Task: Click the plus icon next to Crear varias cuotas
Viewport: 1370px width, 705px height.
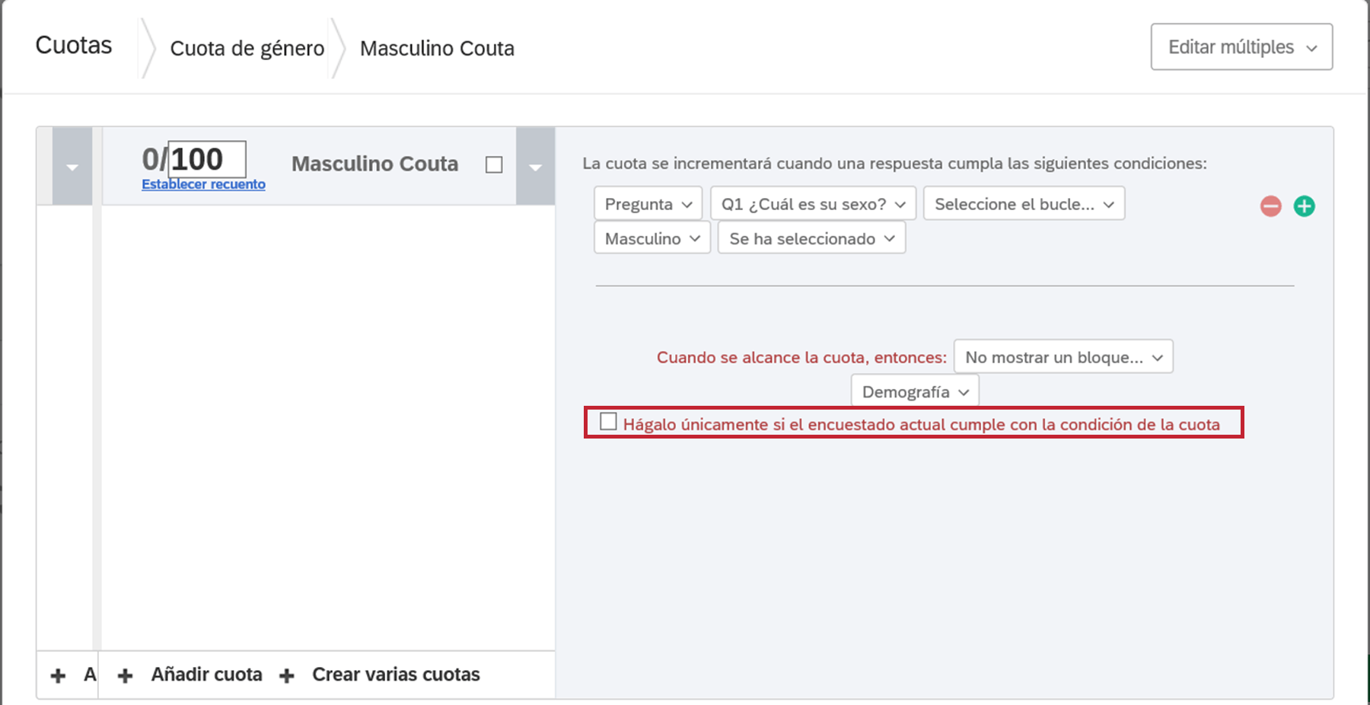Action: pyautogui.click(x=287, y=675)
